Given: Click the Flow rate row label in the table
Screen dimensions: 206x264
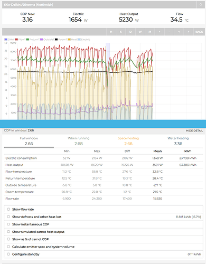Looking at the screenshot, I should pyautogui.click(x=12, y=199).
